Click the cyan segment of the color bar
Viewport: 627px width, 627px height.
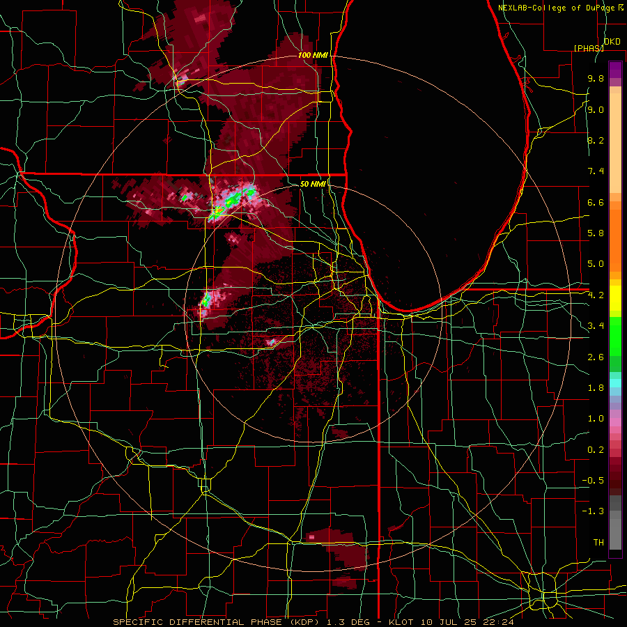615,383
